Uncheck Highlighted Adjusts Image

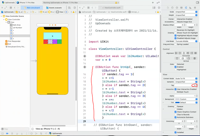tap(175, 36)
